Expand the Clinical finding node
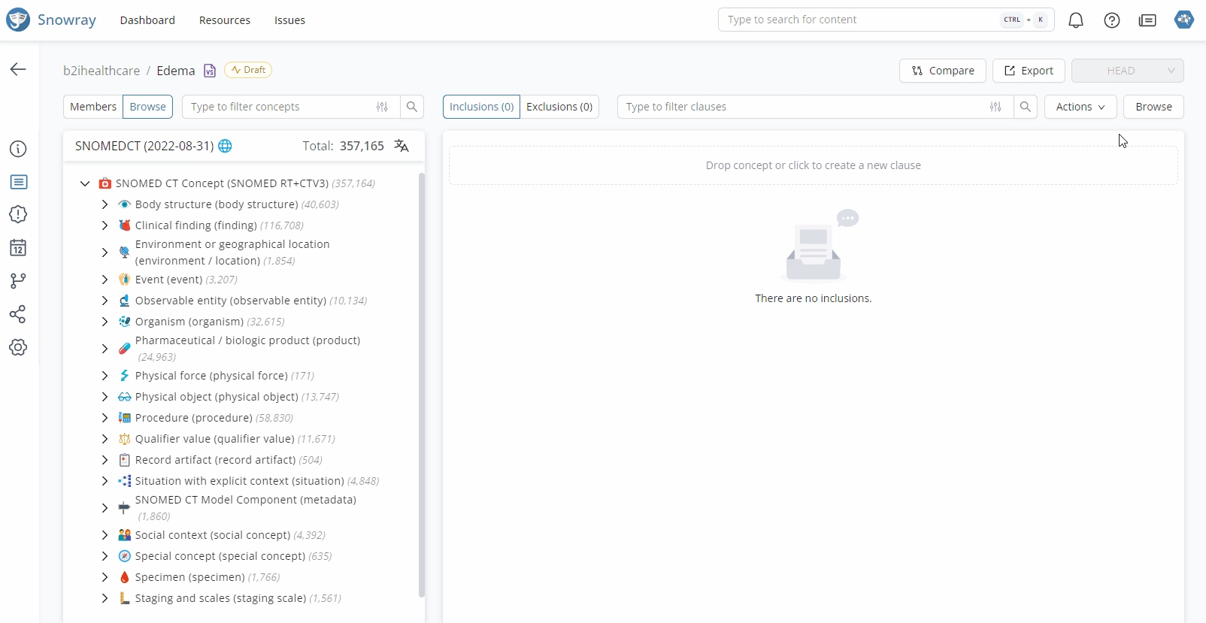Image resolution: width=1206 pixels, height=623 pixels. coord(105,225)
